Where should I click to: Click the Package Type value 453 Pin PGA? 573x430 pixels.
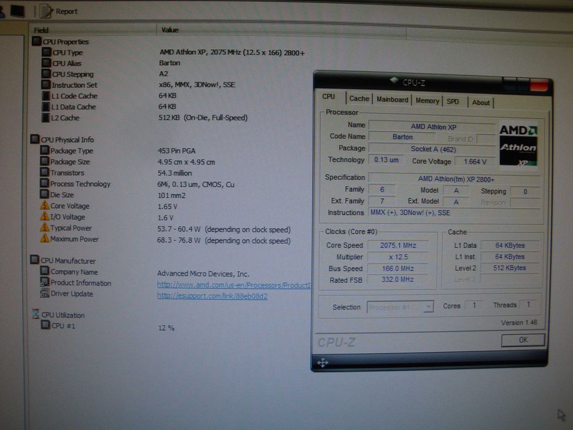coord(176,150)
